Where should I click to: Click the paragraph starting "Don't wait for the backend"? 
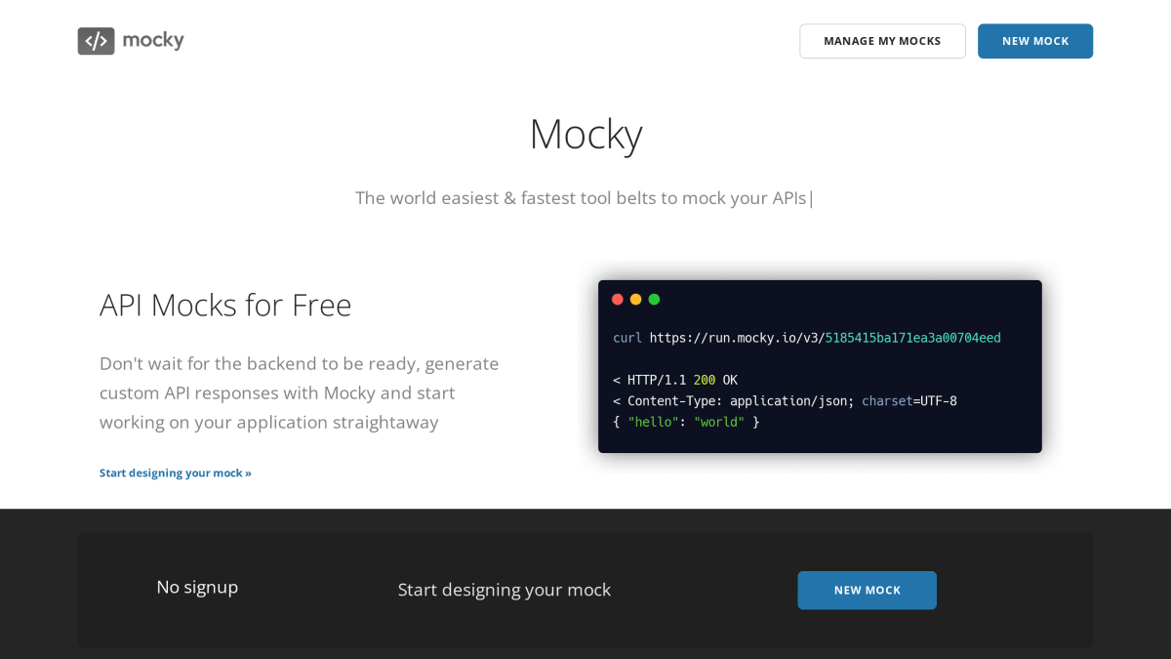(x=300, y=392)
